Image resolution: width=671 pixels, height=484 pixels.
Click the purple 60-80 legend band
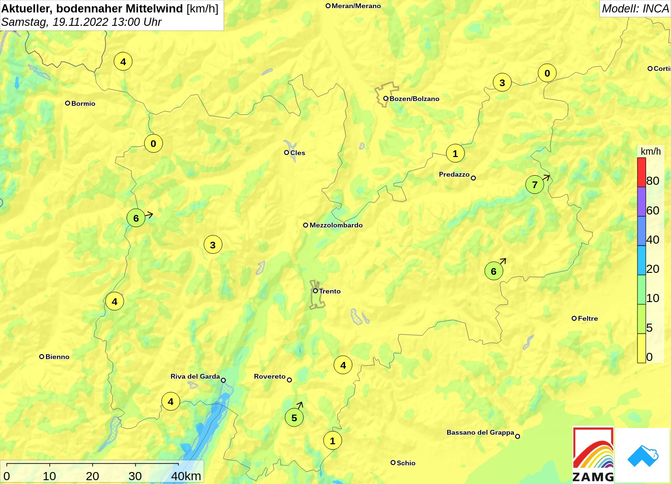641,202
